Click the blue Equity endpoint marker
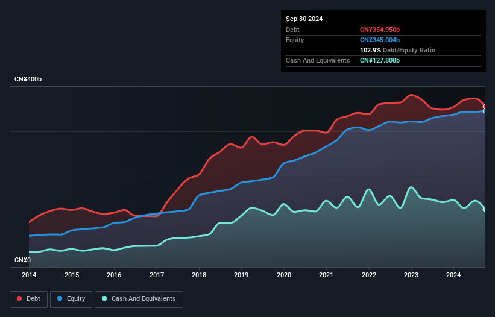The width and height of the screenshot is (495, 317). [485, 111]
